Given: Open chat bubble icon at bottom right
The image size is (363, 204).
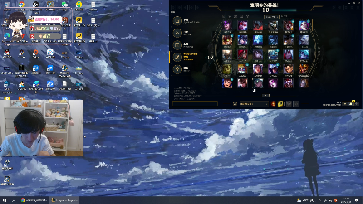Looking at the screenshot, I should point(345,104).
